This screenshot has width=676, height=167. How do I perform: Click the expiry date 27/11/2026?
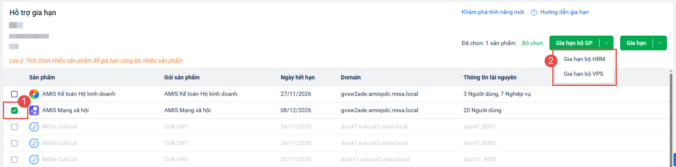tap(296, 94)
